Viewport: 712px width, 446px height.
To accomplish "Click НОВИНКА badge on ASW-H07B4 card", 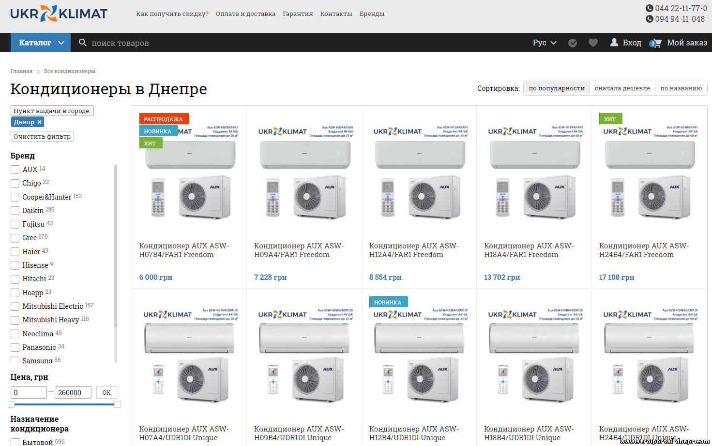I will pyautogui.click(x=158, y=131).
